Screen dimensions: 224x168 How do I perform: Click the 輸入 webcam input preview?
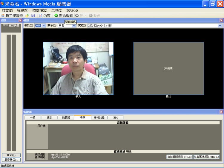tap(78, 68)
